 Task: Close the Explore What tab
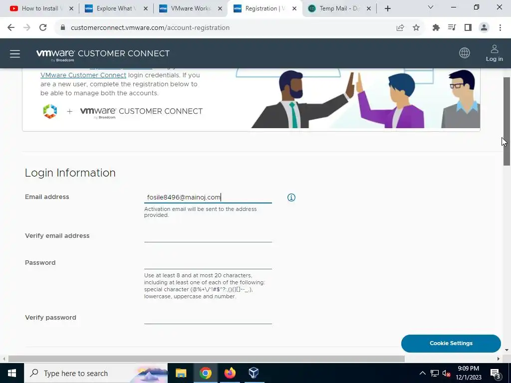coord(146,8)
